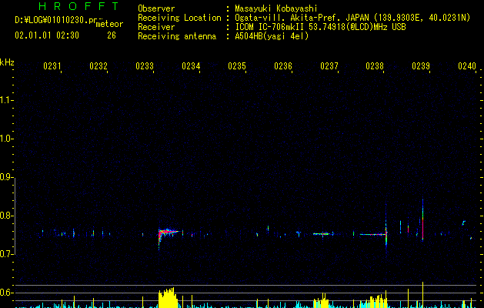Click the 0231 time marker
The width and height of the screenshot is (484, 308).
coord(52,66)
